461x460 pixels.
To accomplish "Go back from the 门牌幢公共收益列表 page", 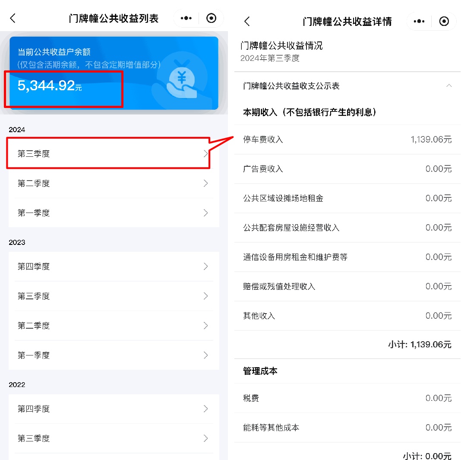I will click(x=13, y=18).
